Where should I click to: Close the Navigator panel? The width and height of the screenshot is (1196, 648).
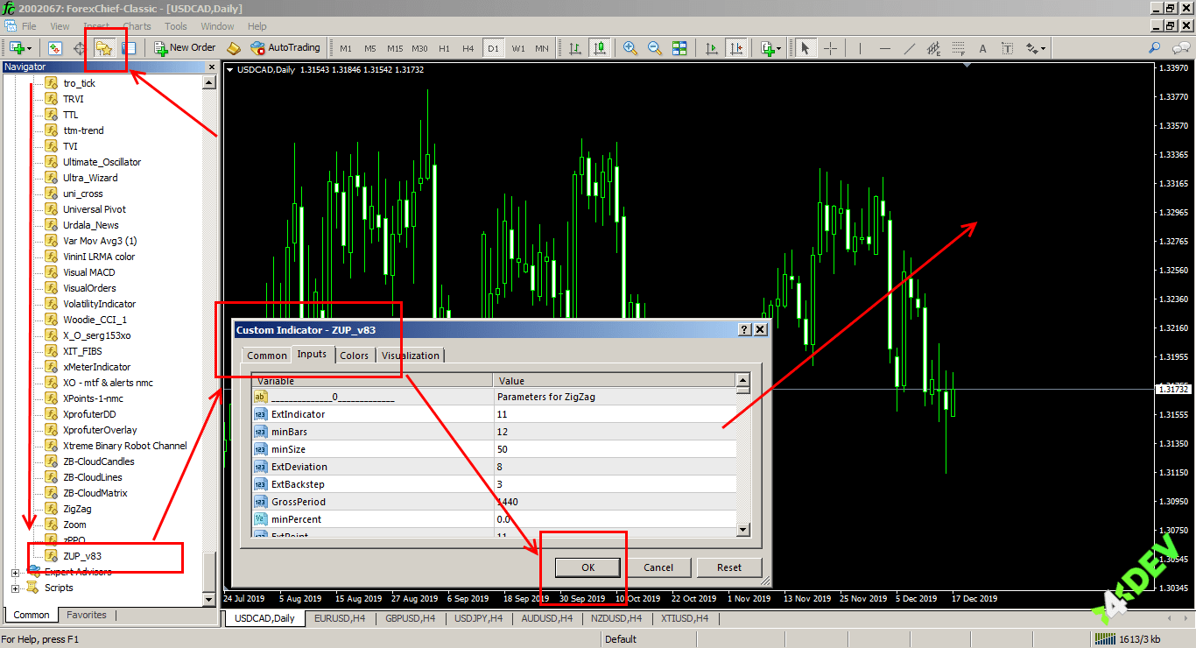(x=211, y=67)
